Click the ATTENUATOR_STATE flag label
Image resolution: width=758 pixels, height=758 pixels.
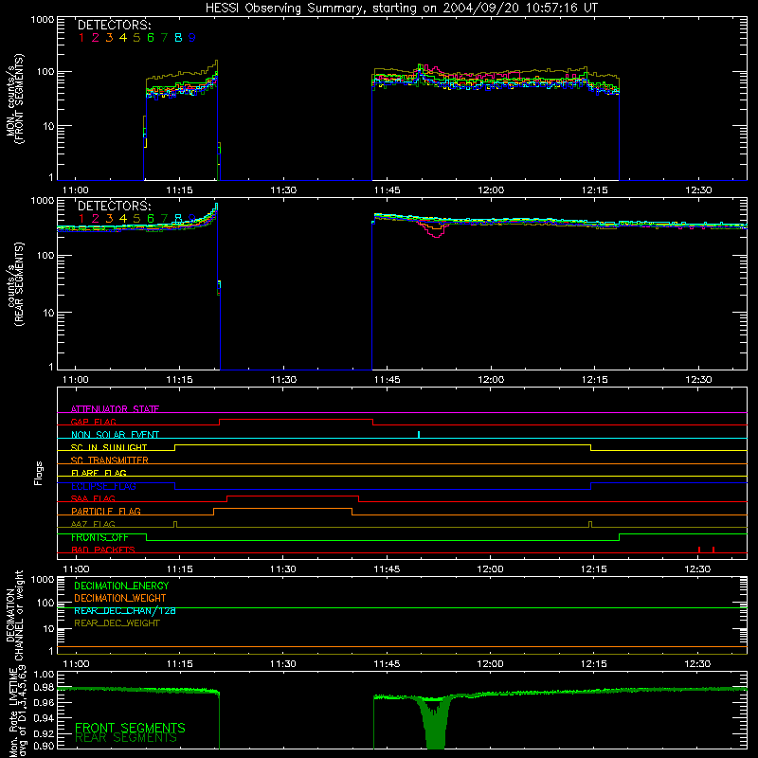coord(115,409)
